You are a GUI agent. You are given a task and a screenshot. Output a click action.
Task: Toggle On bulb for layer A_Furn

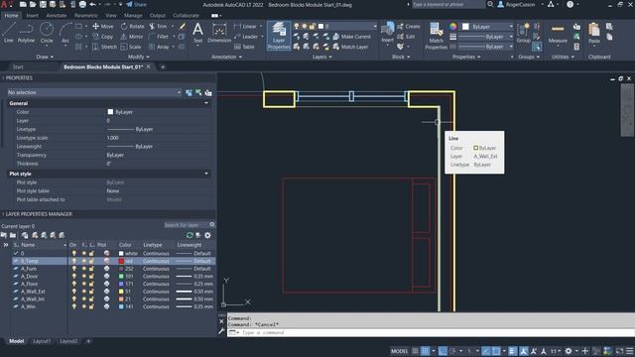[x=73, y=269]
